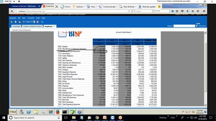Open the TeamViewer Actions dropdown
Viewport: 216px width, 121px height.
[79, 7]
